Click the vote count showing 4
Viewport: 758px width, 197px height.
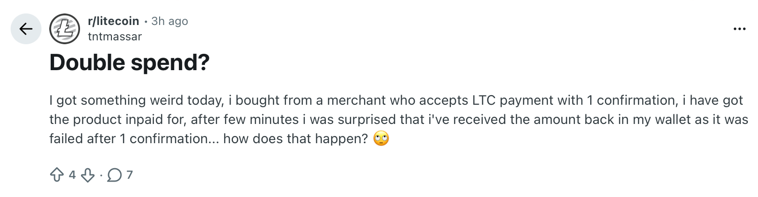coord(72,175)
